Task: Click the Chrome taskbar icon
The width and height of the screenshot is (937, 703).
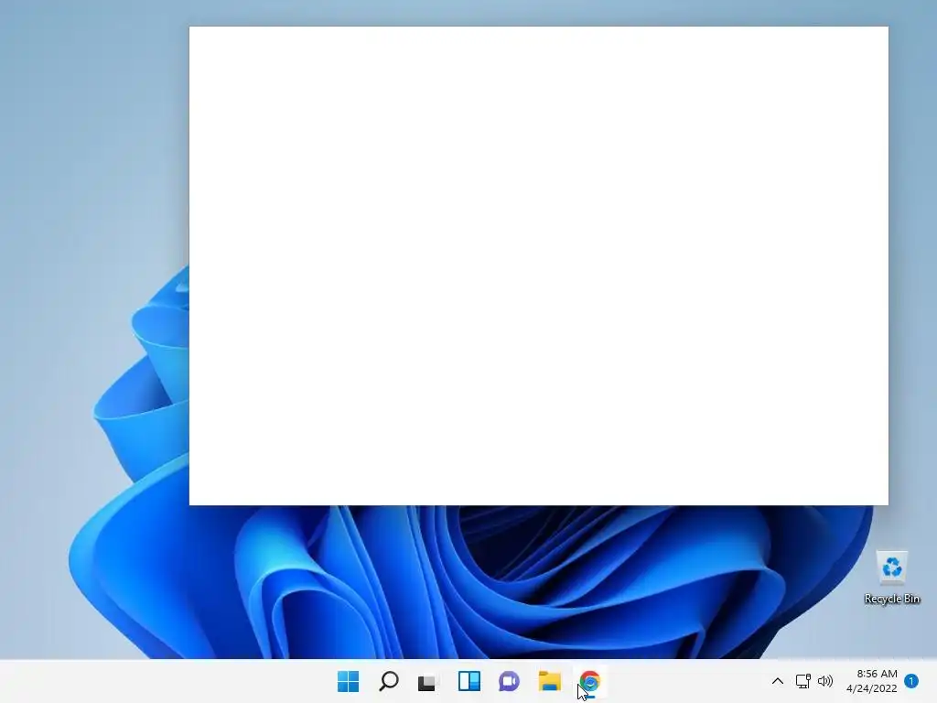Action: [590, 681]
